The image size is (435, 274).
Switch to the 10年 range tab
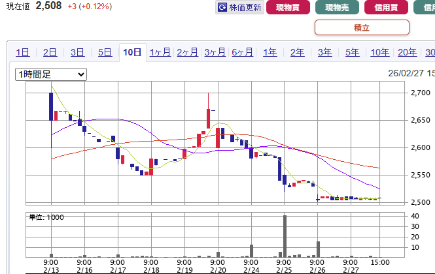point(379,53)
